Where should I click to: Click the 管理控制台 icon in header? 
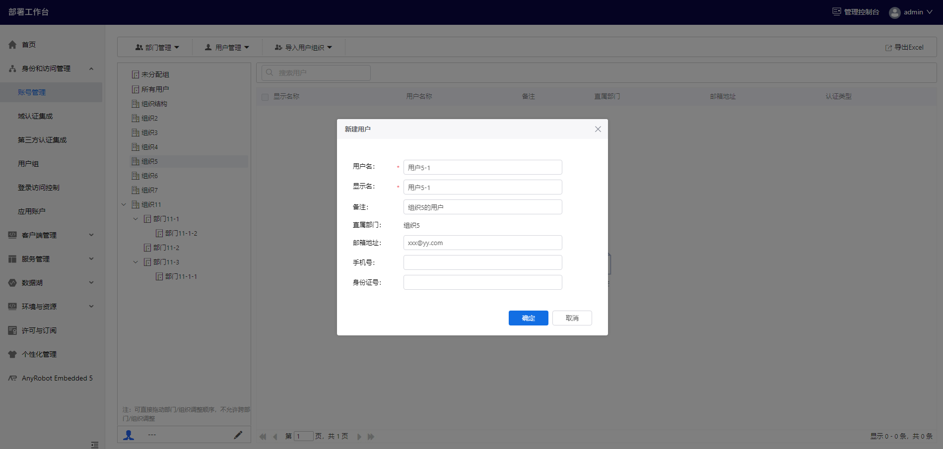coord(837,11)
